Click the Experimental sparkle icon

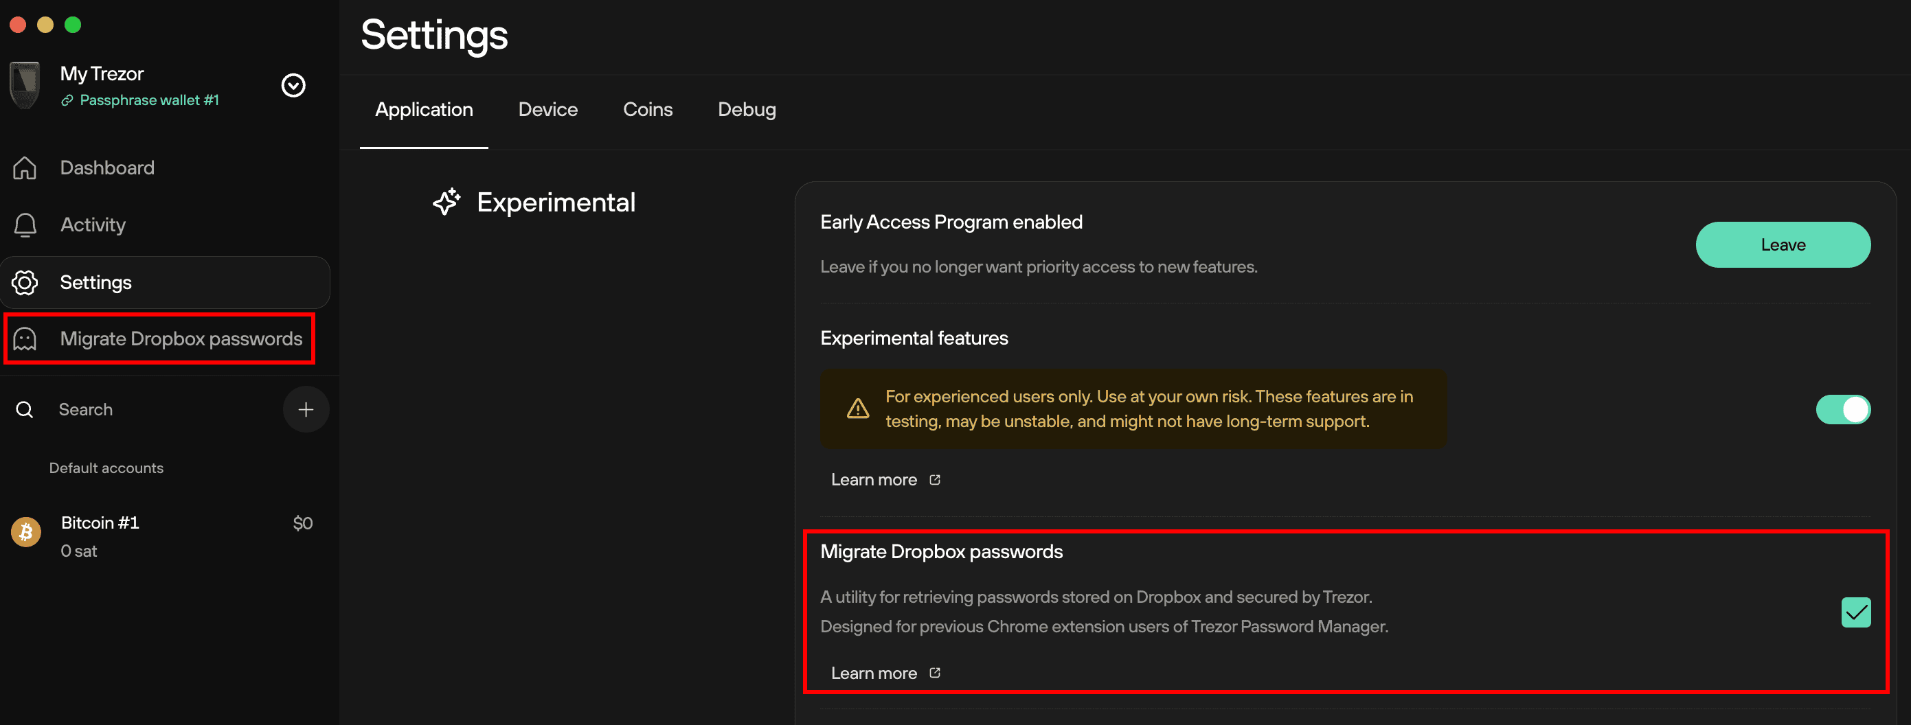pyautogui.click(x=446, y=202)
